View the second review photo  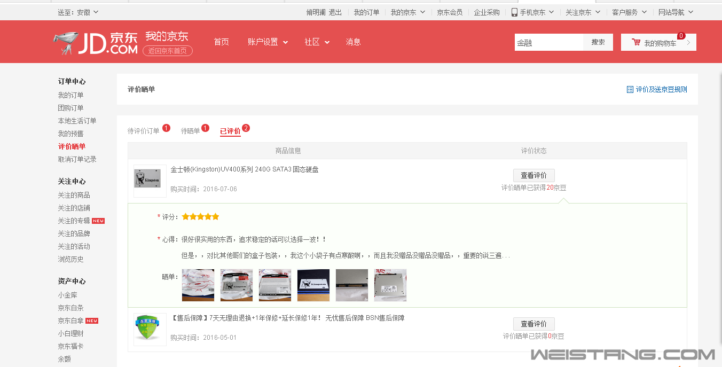tap(237, 285)
